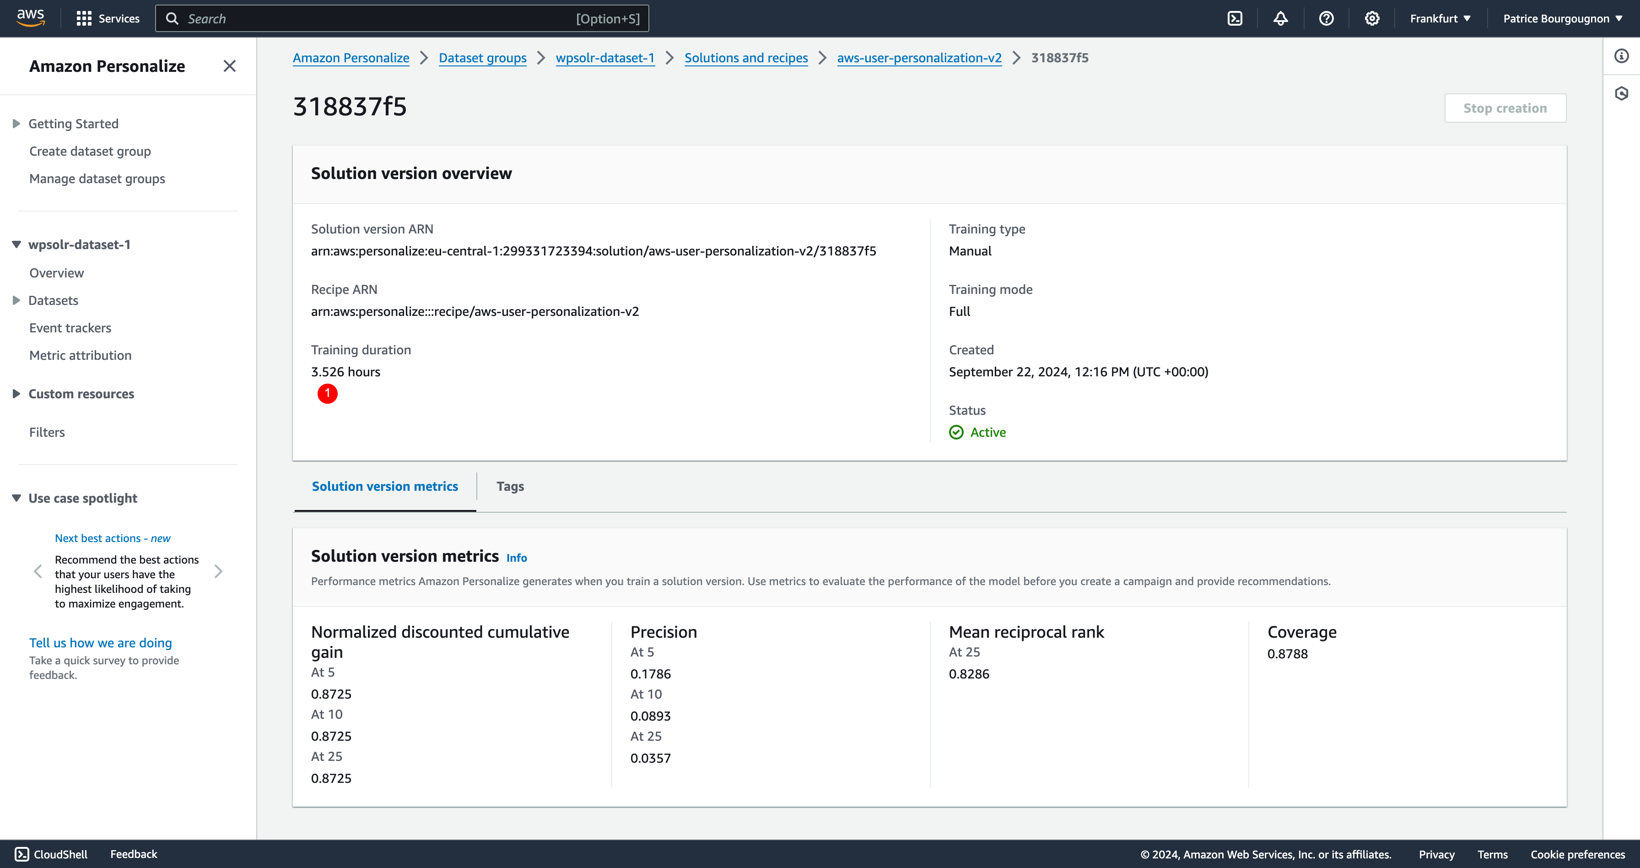Viewport: 1640px width, 868px height.
Task: Open Feedback in the footer
Action: (x=133, y=854)
